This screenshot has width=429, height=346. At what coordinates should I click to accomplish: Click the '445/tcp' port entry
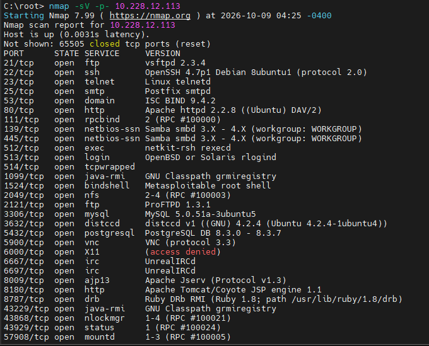21,139
